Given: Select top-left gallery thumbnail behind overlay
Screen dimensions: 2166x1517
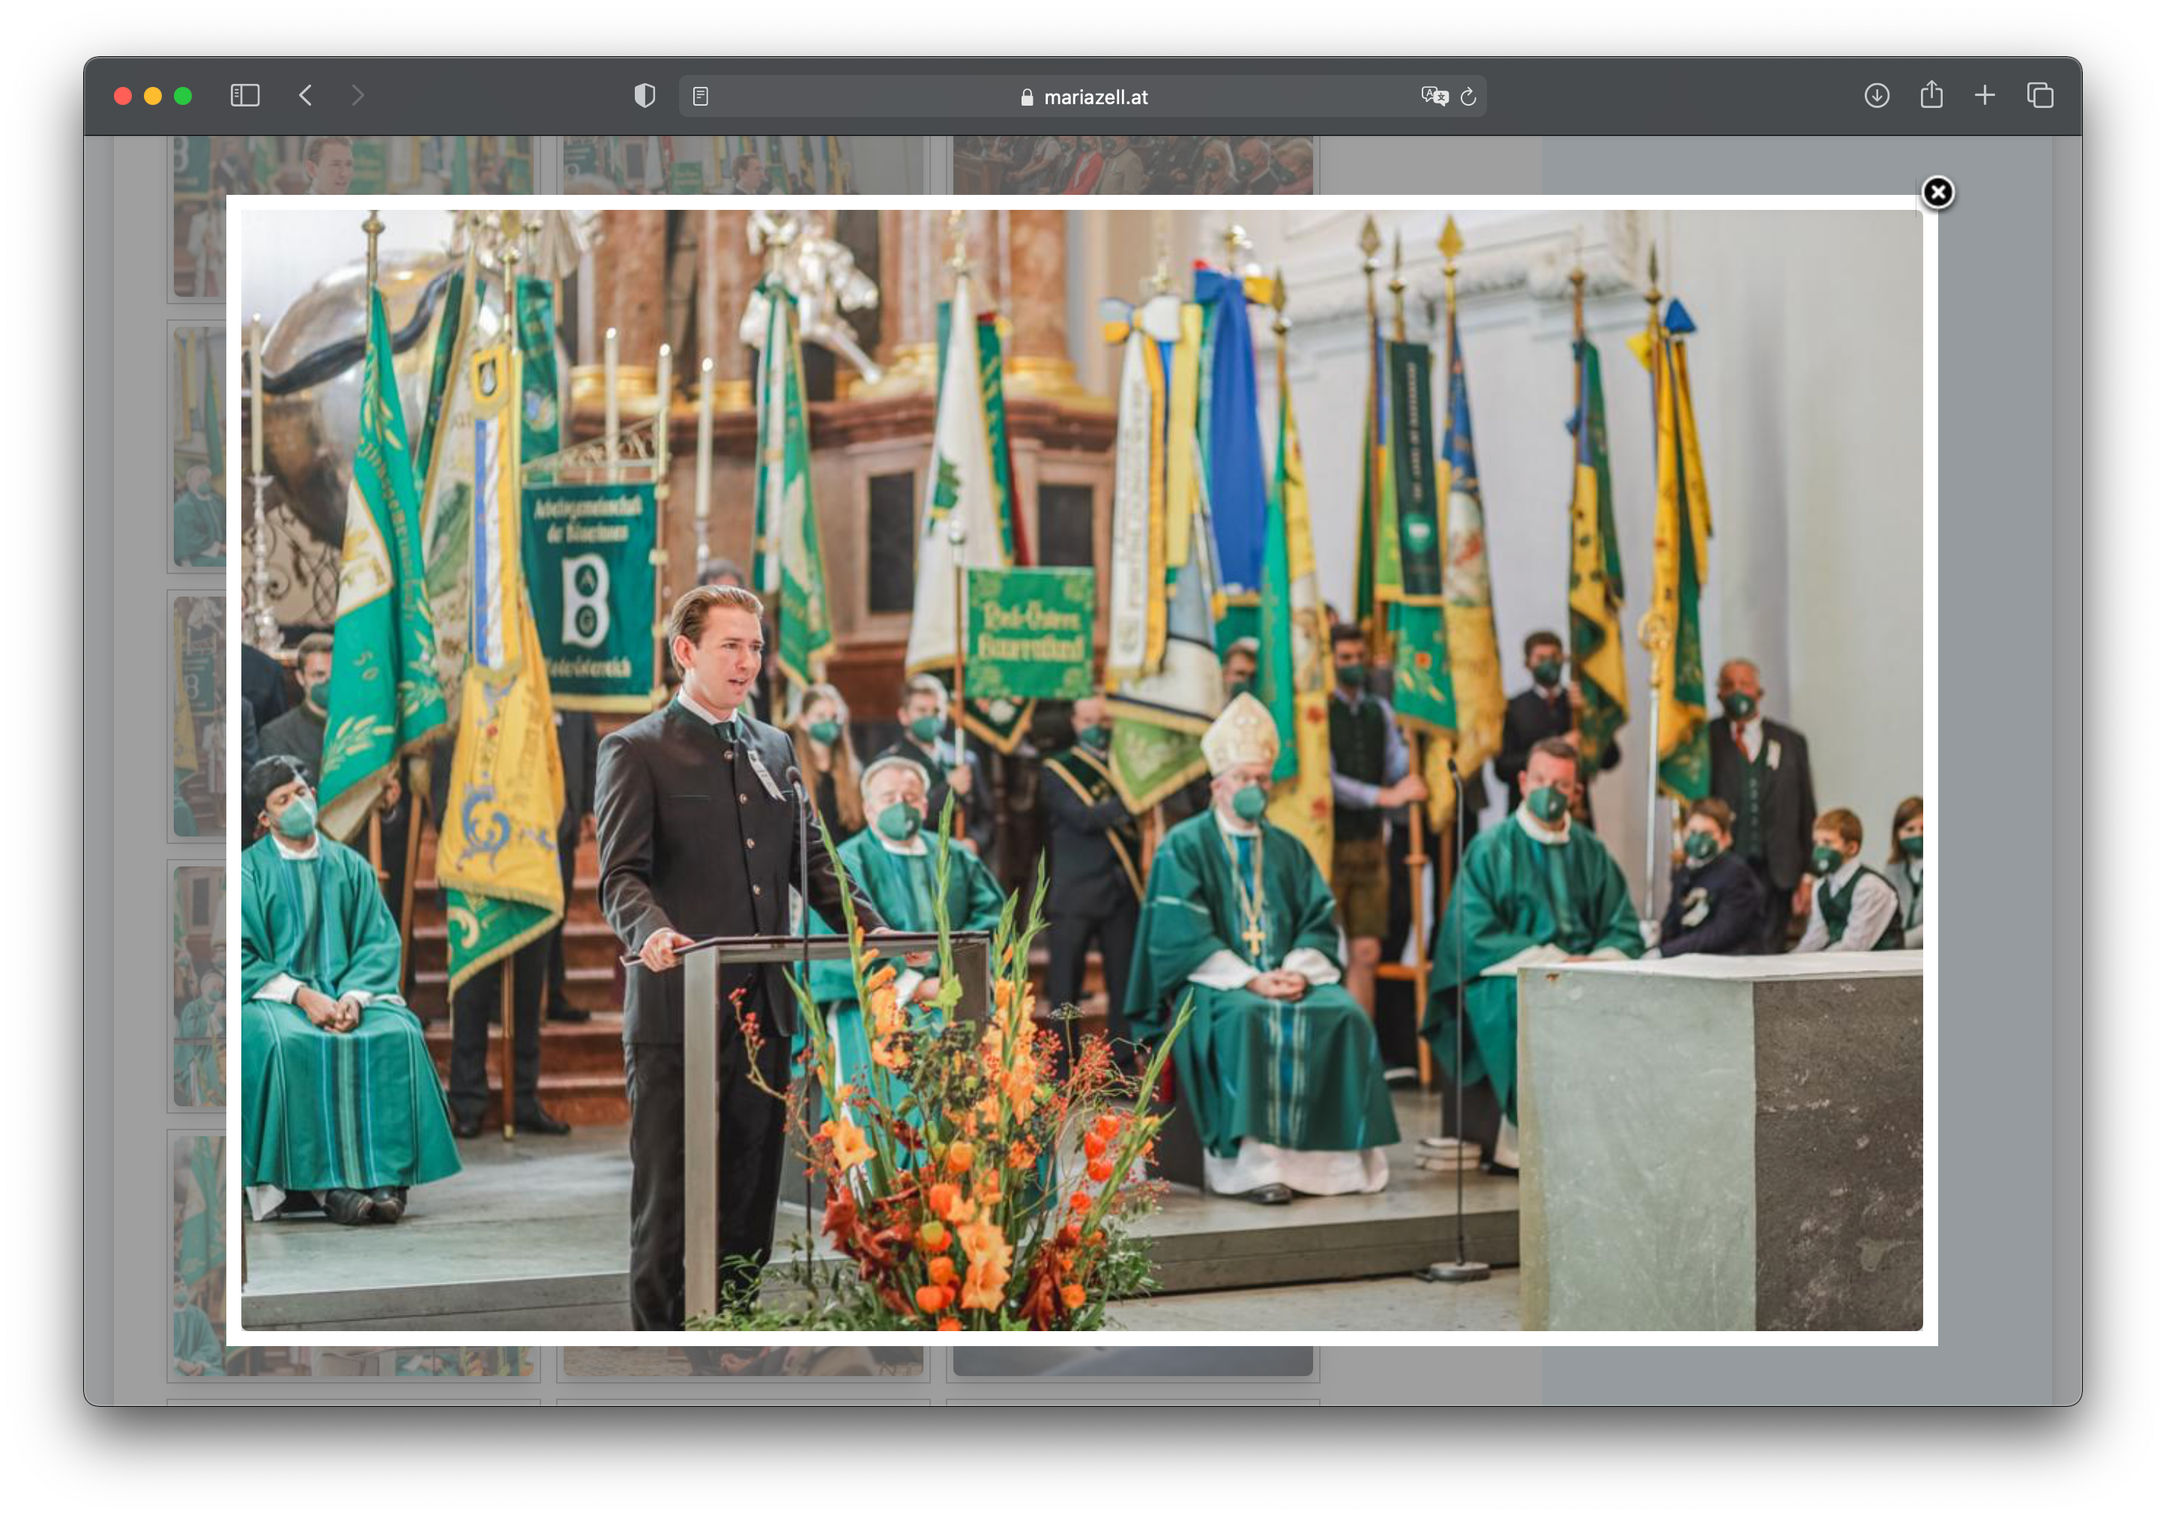Looking at the screenshot, I should coord(354,164).
